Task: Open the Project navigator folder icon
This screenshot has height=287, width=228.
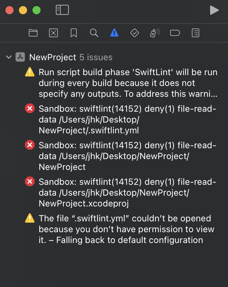Action: [x=33, y=33]
